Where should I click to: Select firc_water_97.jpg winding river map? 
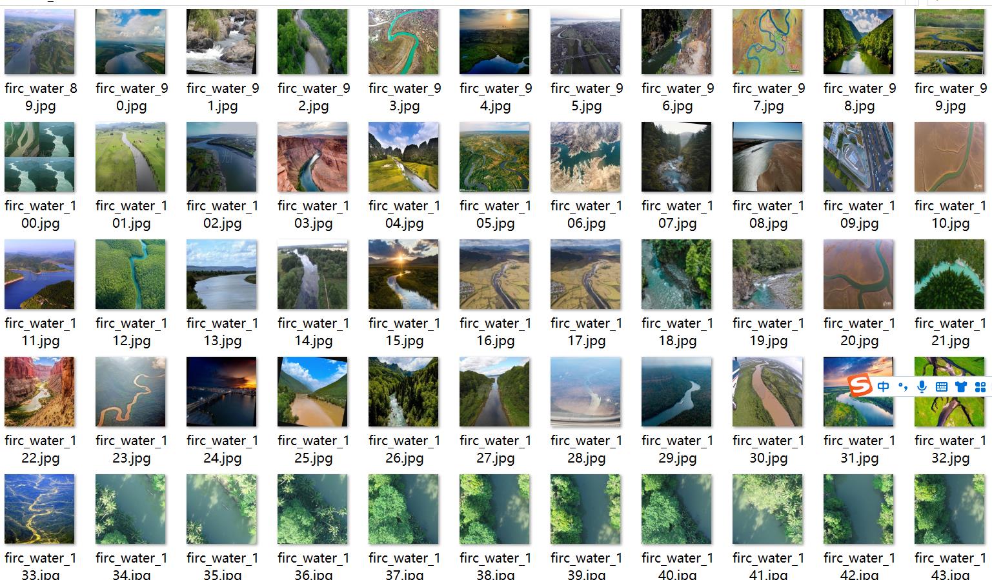pos(767,41)
